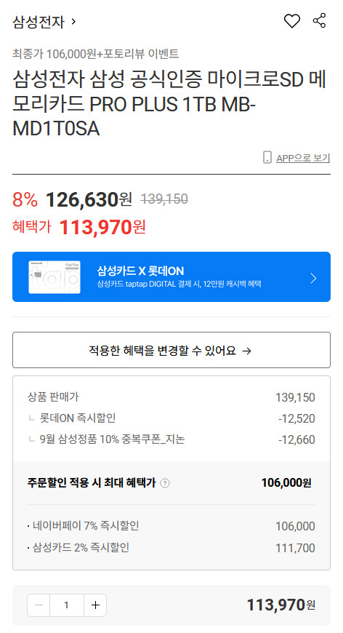Open APP으로 보기 link
This screenshot has width=343, height=633.
[x=303, y=158]
